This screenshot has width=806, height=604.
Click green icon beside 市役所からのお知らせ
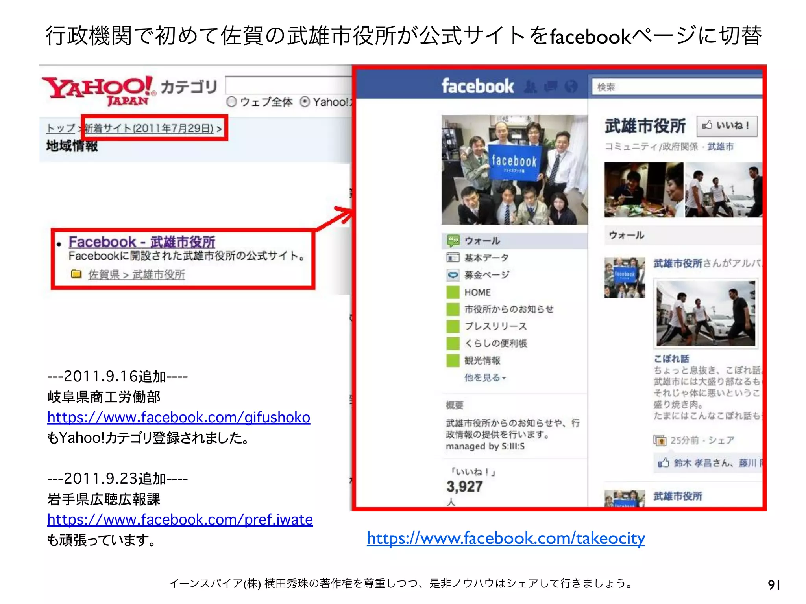coord(453,309)
